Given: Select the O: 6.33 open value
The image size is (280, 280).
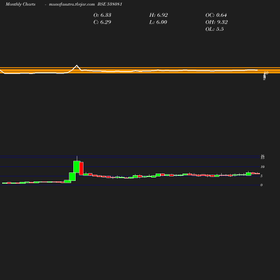Looking at the screenshot, I should pos(102,15).
